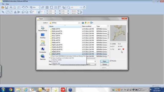The height and width of the screenshot is (92, 164).
Task: Click the Save floppy disk toolbar icon
Action: click(x=7, y=7)
